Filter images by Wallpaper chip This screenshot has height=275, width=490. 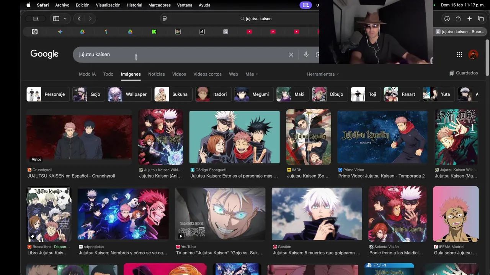[x=129, y=94]
